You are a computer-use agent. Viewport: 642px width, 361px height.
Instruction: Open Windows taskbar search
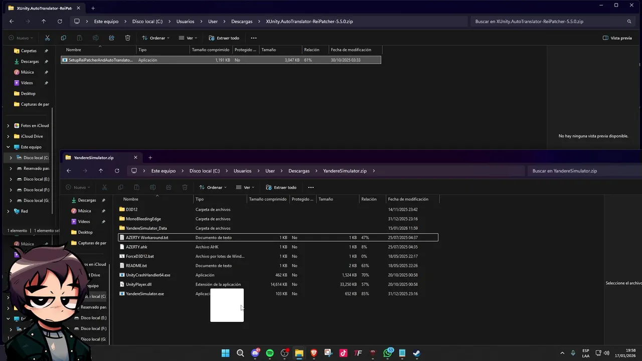tap(240, 353)
